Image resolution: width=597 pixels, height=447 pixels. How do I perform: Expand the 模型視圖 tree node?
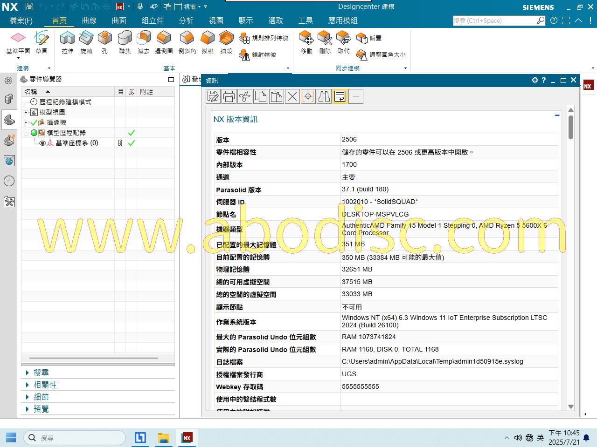(26, 112)
